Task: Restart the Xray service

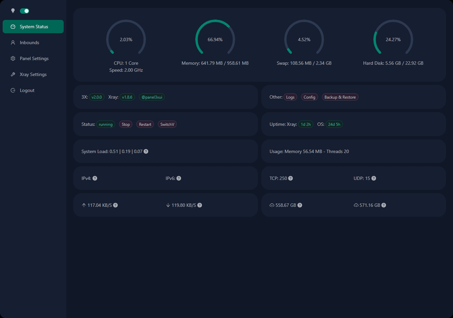Action: pyautogui.click(x=145, y=124)
